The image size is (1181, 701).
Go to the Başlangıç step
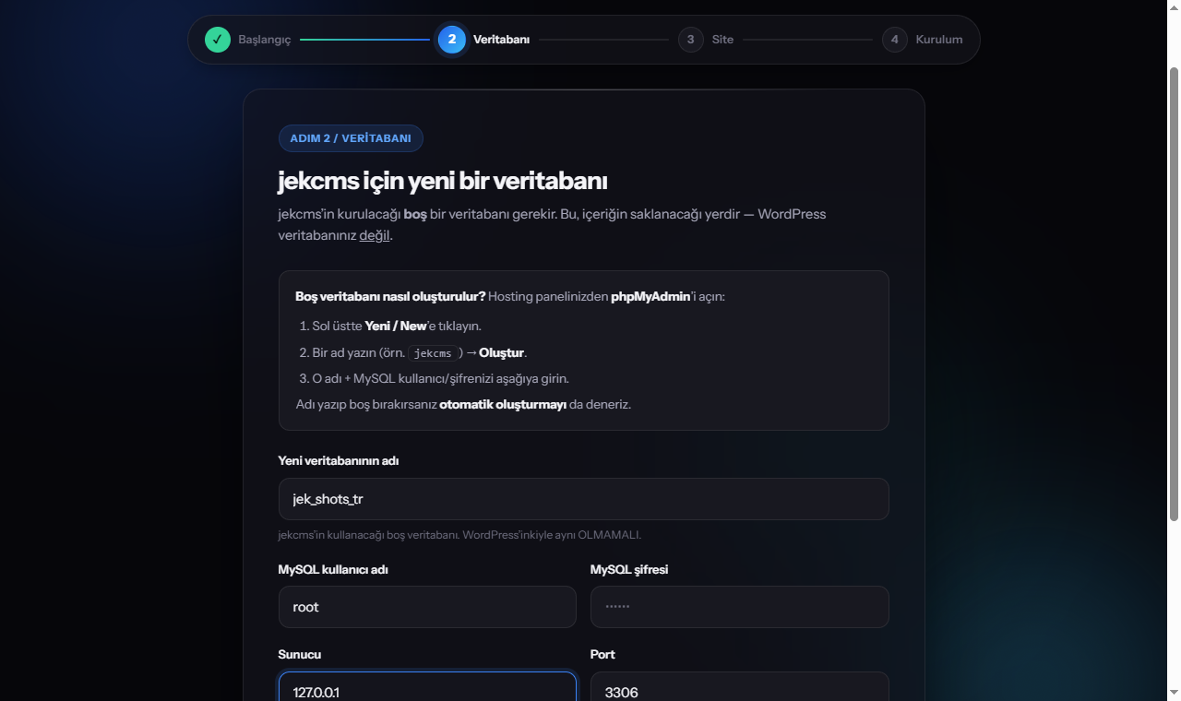[264, 40]
